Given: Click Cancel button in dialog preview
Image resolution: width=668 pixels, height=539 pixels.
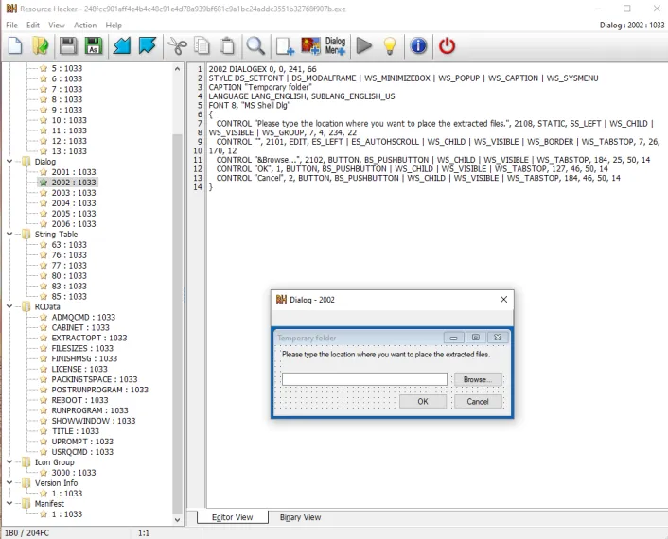Looking at the screenshot, I should (x=478, y=402).
